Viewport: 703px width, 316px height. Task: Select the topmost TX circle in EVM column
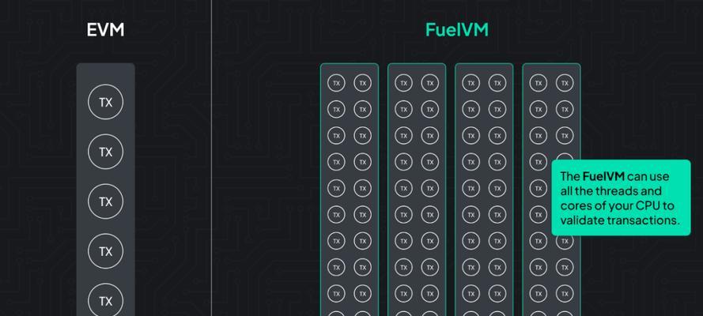click(105, 103)
